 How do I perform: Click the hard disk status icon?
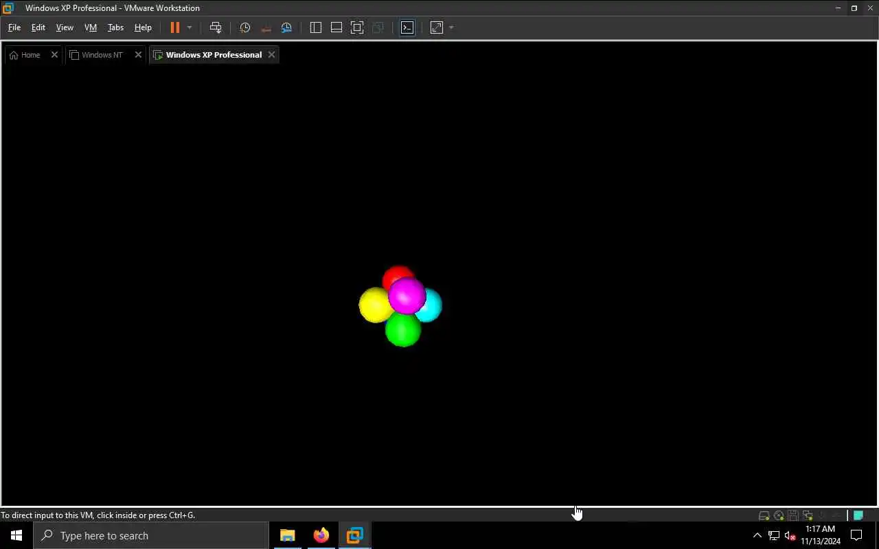coord(764,515)
